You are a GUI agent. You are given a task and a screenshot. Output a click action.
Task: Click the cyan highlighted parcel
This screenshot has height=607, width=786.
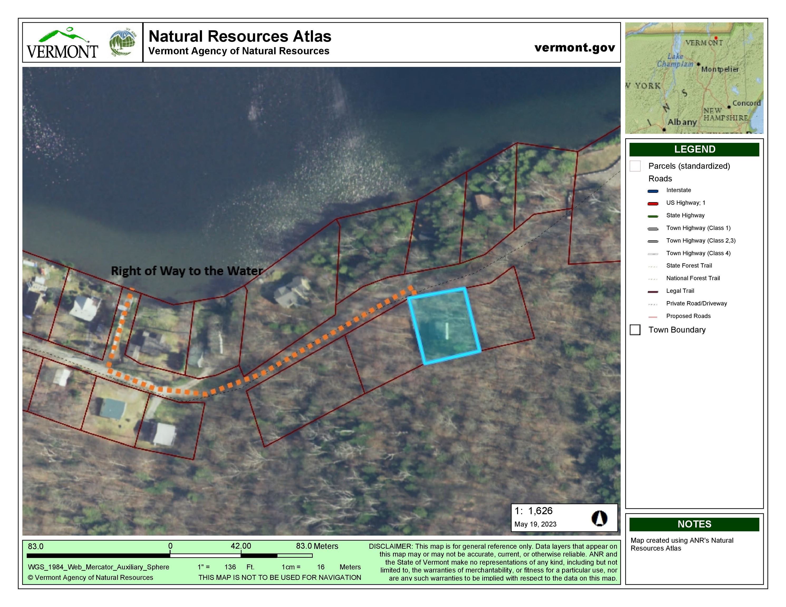point(445,325)
